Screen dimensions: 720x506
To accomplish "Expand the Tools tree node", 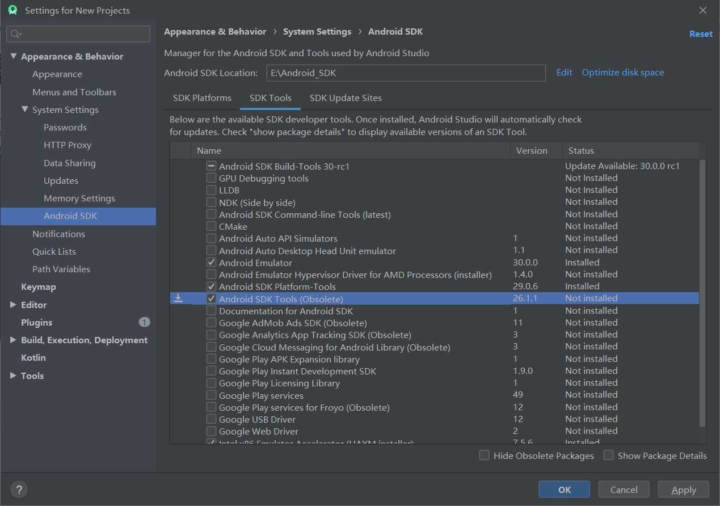I will (x=14, y=376).
